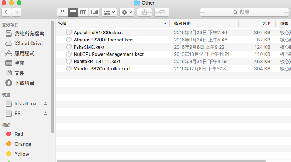Click date 2013年10月14日 上午11:21
Screen dimensions: 291x162
point(201,54)
